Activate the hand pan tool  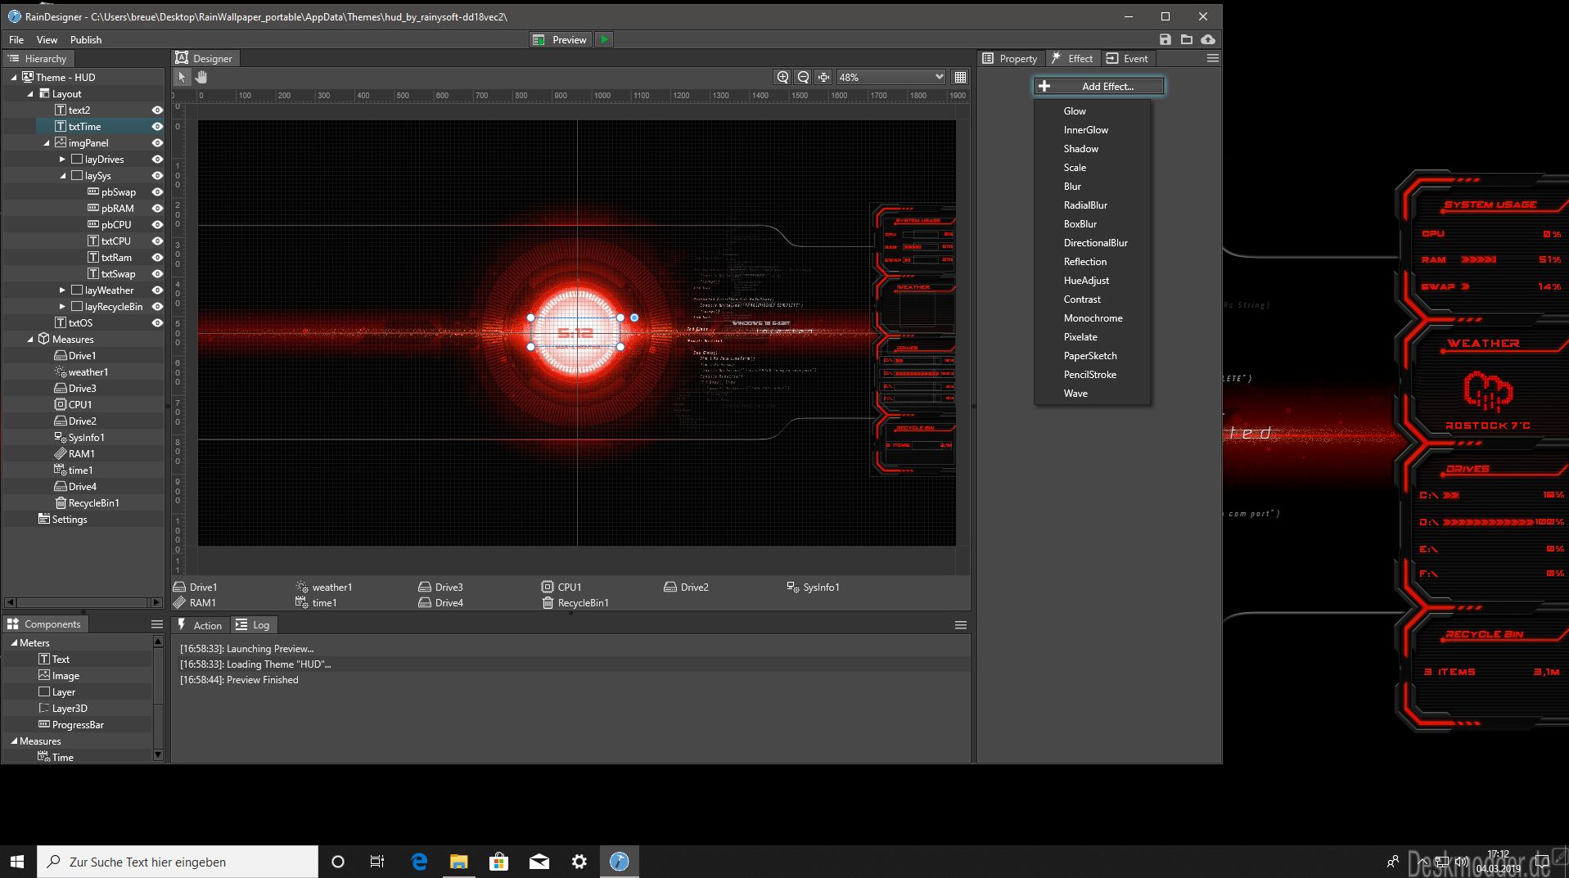(201, 77)
